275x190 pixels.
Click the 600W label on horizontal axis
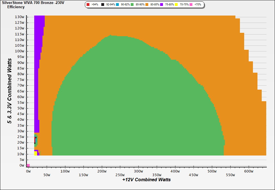[248, 171]
